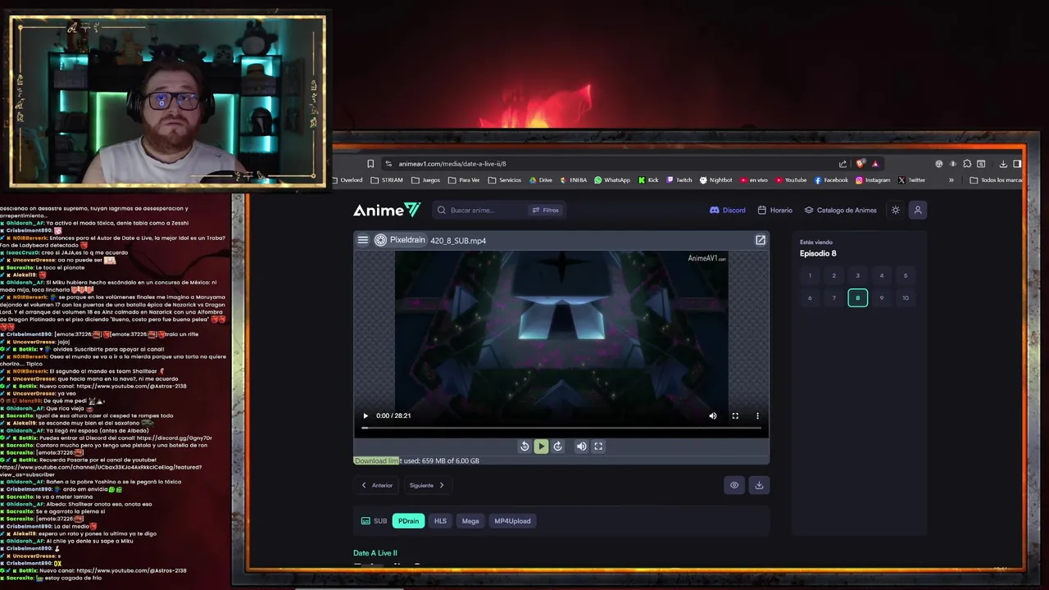1049x590 pixels.
Task: Open the Servicios bookmarks folder
Action: [x=504, y=180]
